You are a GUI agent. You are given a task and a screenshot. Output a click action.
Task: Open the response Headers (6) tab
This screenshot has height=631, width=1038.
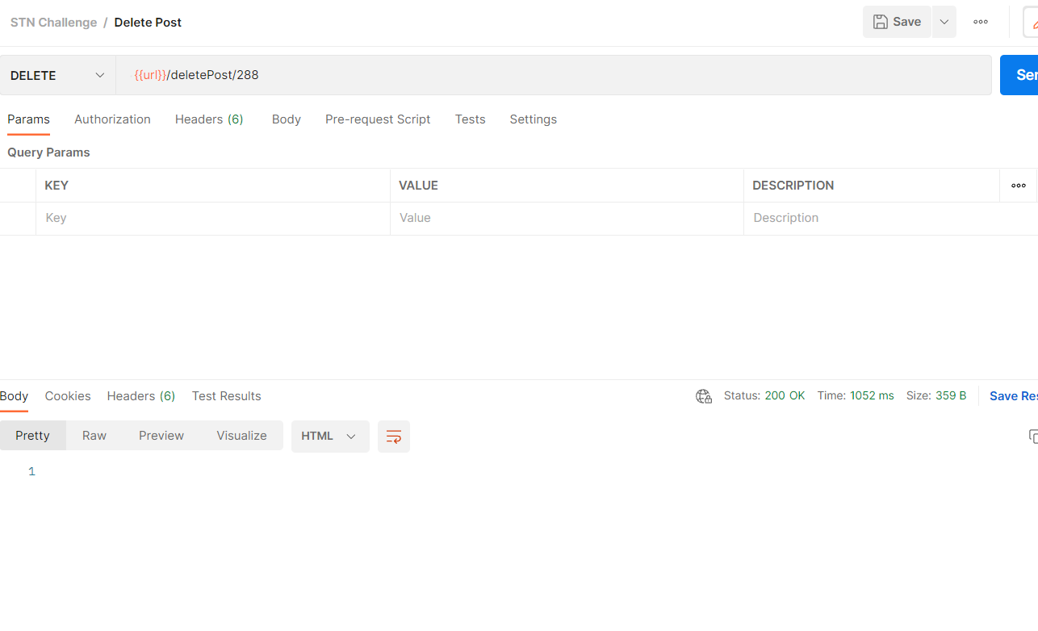tap(141, 396)
